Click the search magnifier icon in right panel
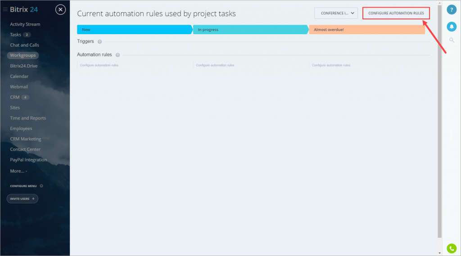 pyautogui.click(x=452, y=40)
